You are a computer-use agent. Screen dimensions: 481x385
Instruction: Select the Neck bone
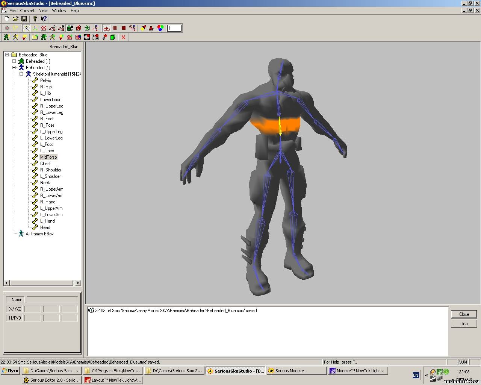click(x=45, y=183)
